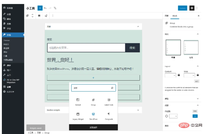The height and width of the screenshot is (134, 205).
Task: Click the icon beside Wide width
Action: click(198, 75)
